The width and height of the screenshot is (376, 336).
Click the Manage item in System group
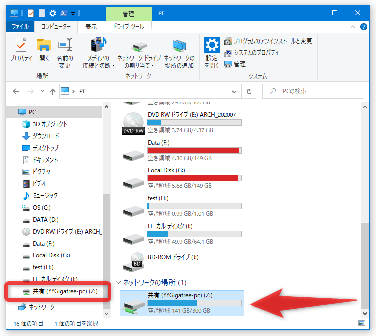[235, 64]
